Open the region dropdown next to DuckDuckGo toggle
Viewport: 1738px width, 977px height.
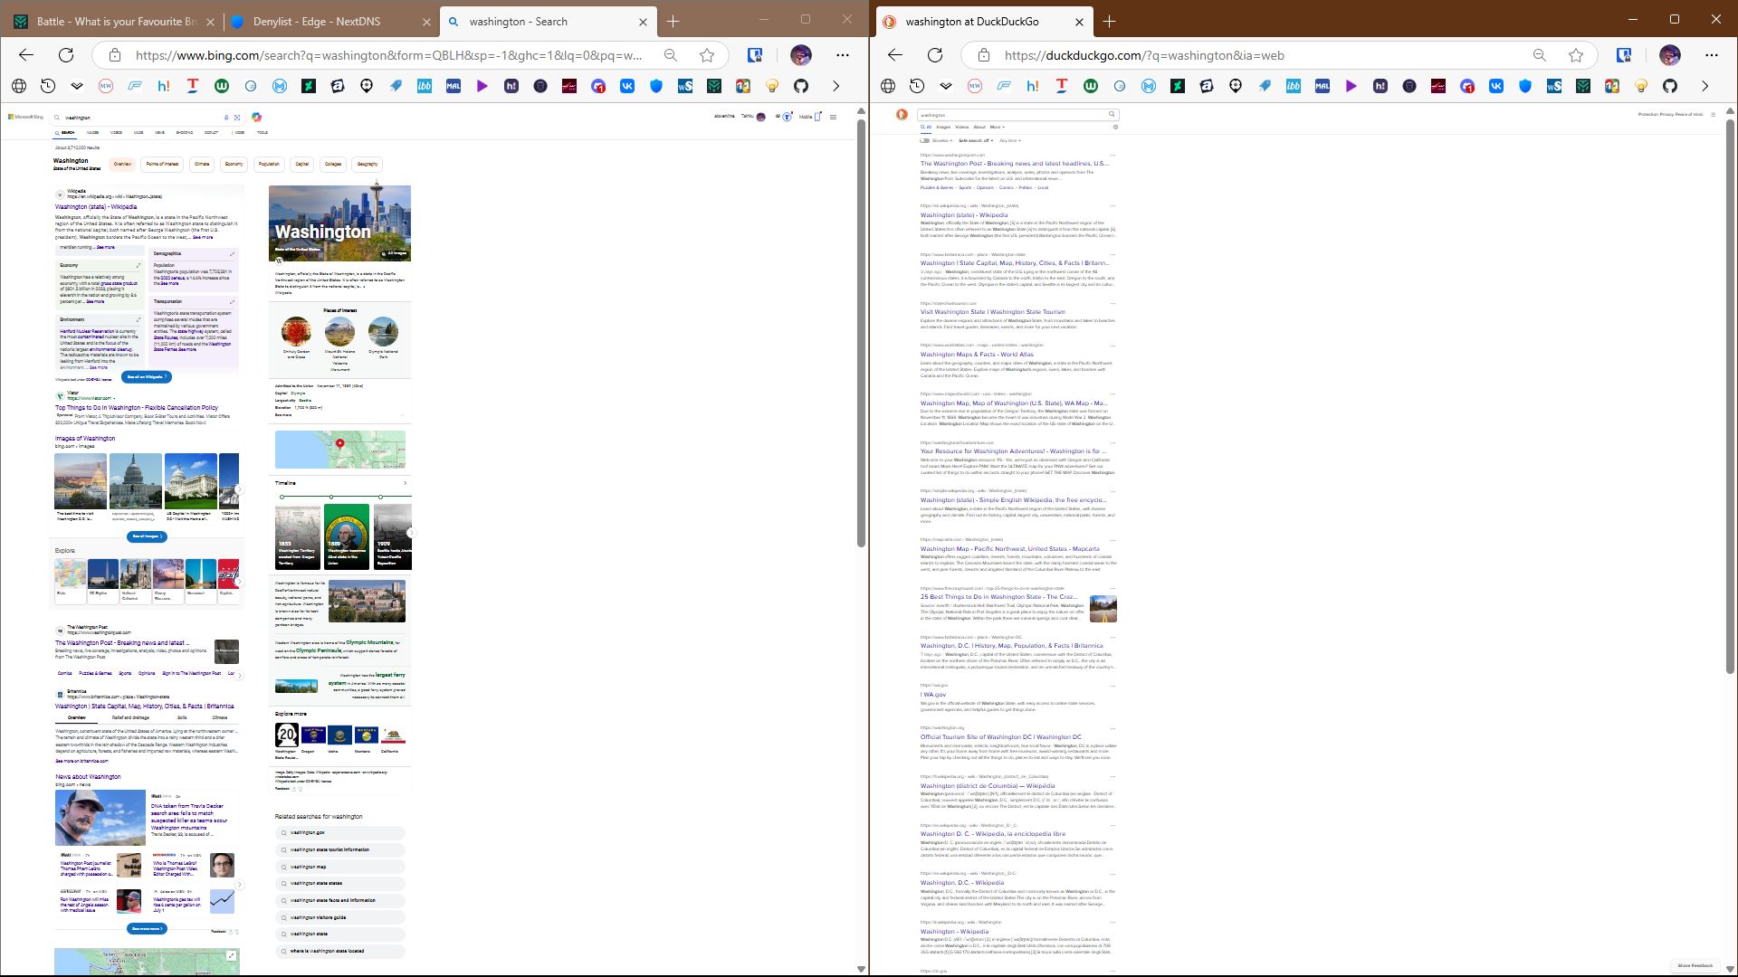pyautogui.click(x=942, y=140)
